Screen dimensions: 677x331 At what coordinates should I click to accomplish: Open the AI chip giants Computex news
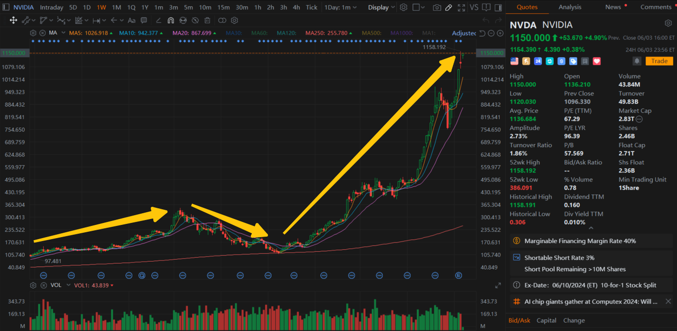click(591, 301)
